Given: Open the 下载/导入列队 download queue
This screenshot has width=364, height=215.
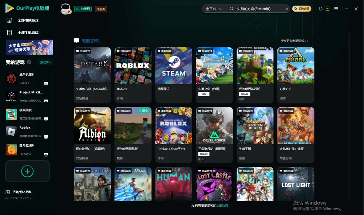Looking at the screenshot, I should coord(19,192).
